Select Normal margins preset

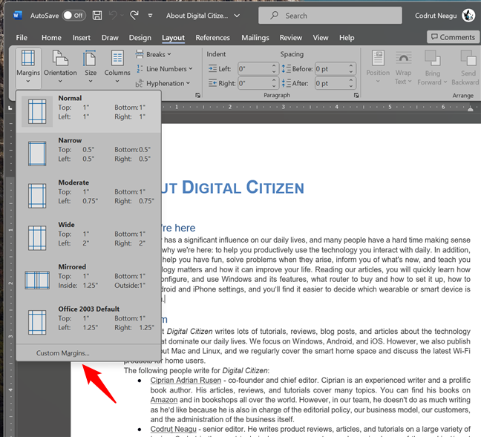88,111
